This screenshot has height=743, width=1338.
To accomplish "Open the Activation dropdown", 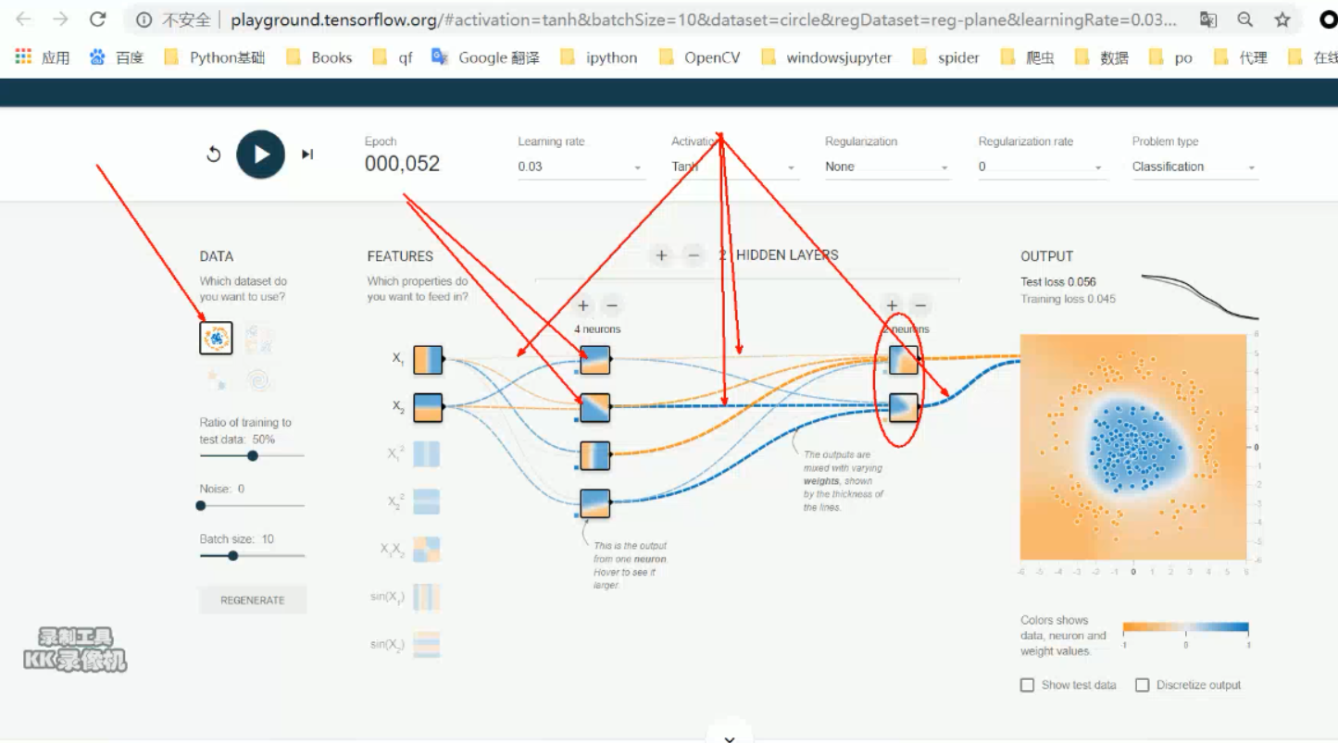I will pyautogui.click(x=733, y=167).
